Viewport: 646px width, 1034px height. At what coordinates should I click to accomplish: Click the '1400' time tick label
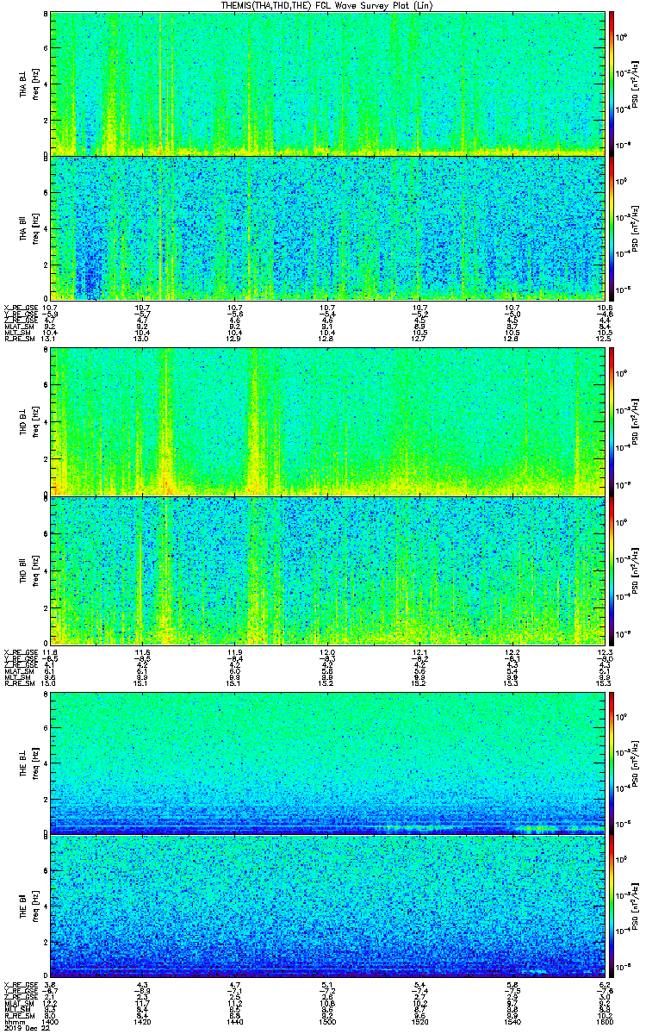click(51, 1022)
